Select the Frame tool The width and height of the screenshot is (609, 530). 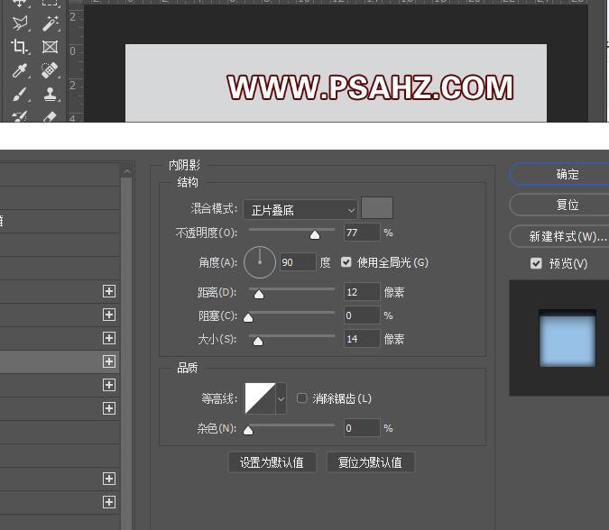point(51,47)
